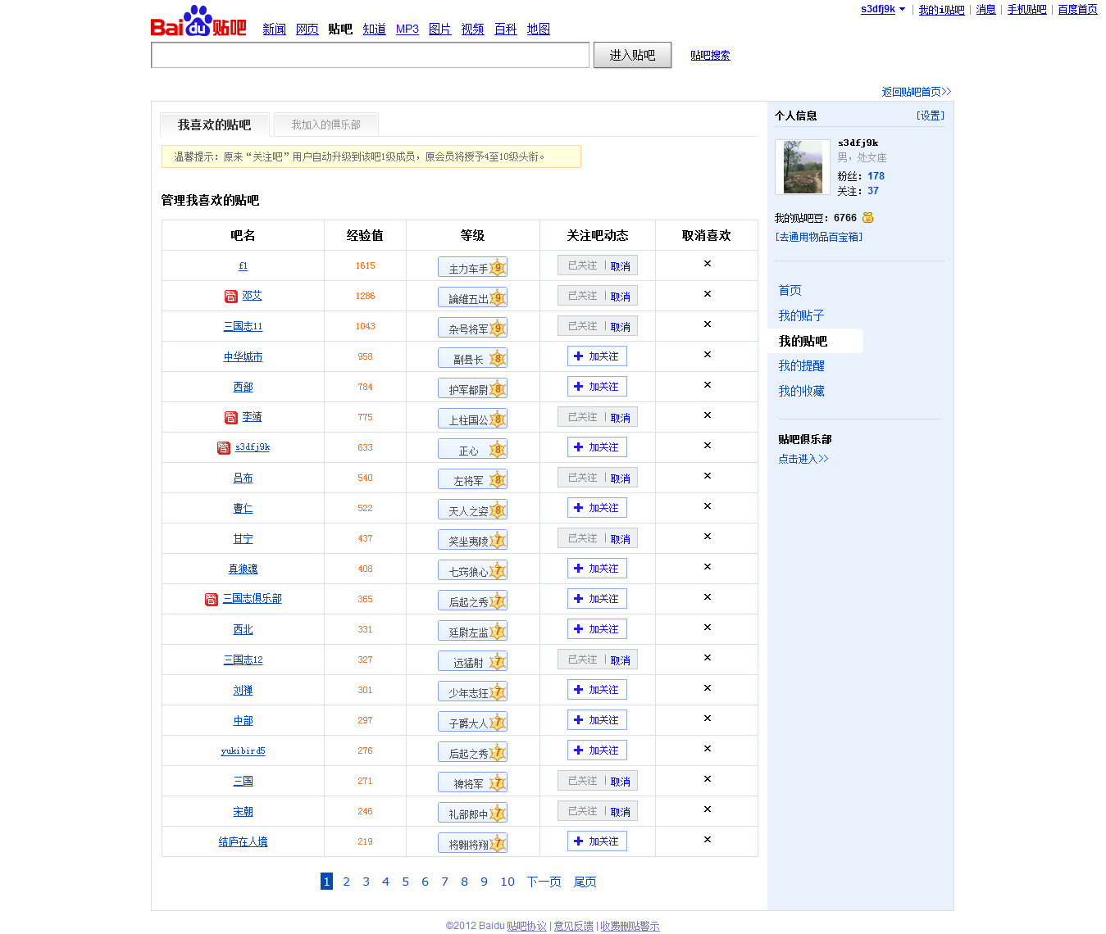
Task: Click the user avatar thumbnail
Action: [803, 167]
